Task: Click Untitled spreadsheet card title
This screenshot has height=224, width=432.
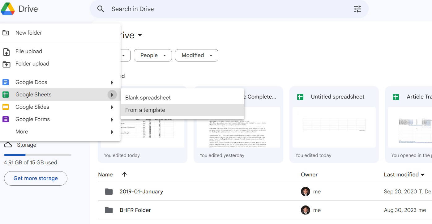Action: coord(338,97)
